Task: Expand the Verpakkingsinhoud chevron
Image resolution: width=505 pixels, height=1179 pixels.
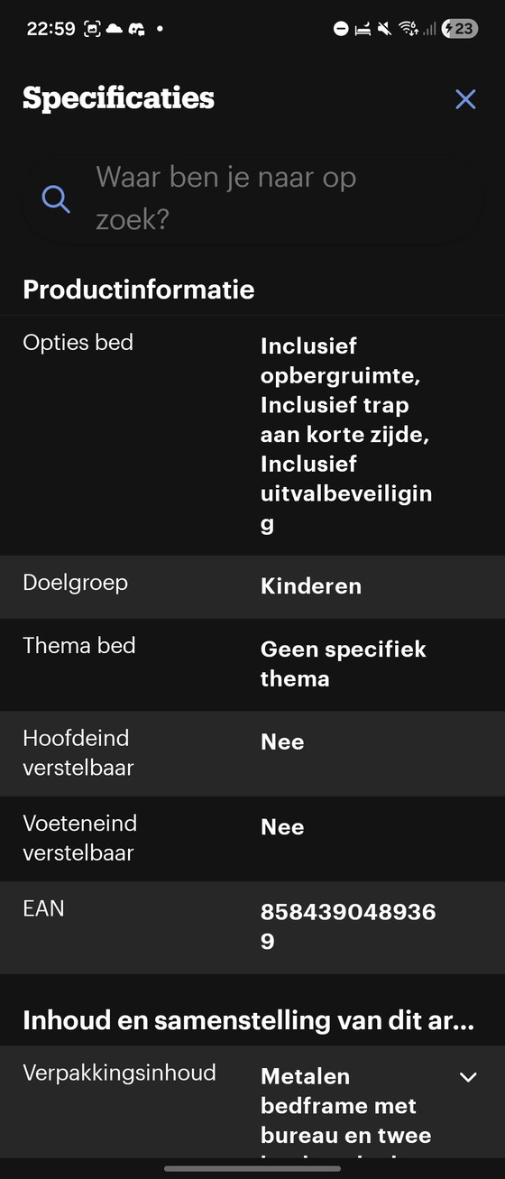Action: (468, 1077)
